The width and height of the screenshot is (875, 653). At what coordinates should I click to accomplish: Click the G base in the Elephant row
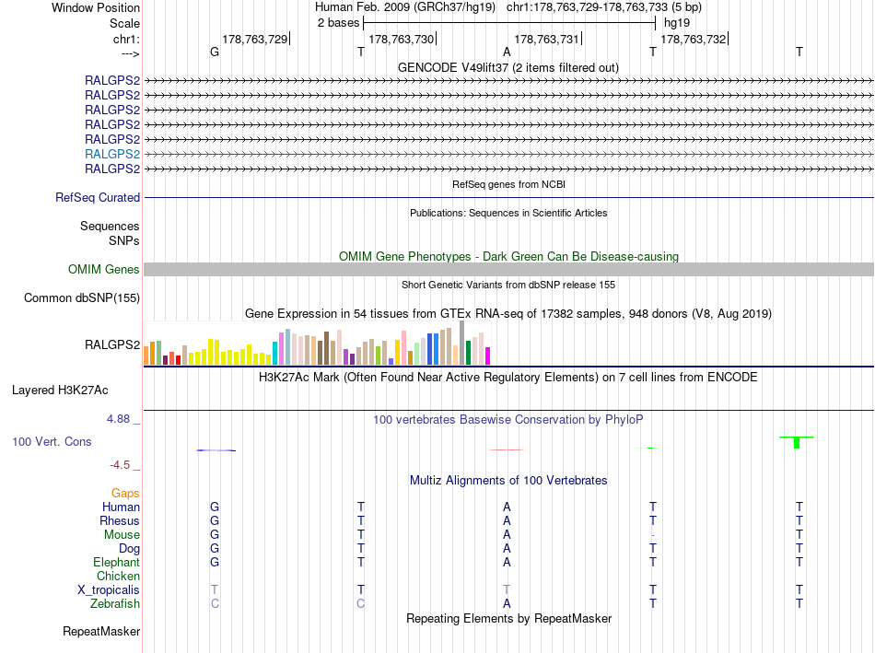(215, 562)
